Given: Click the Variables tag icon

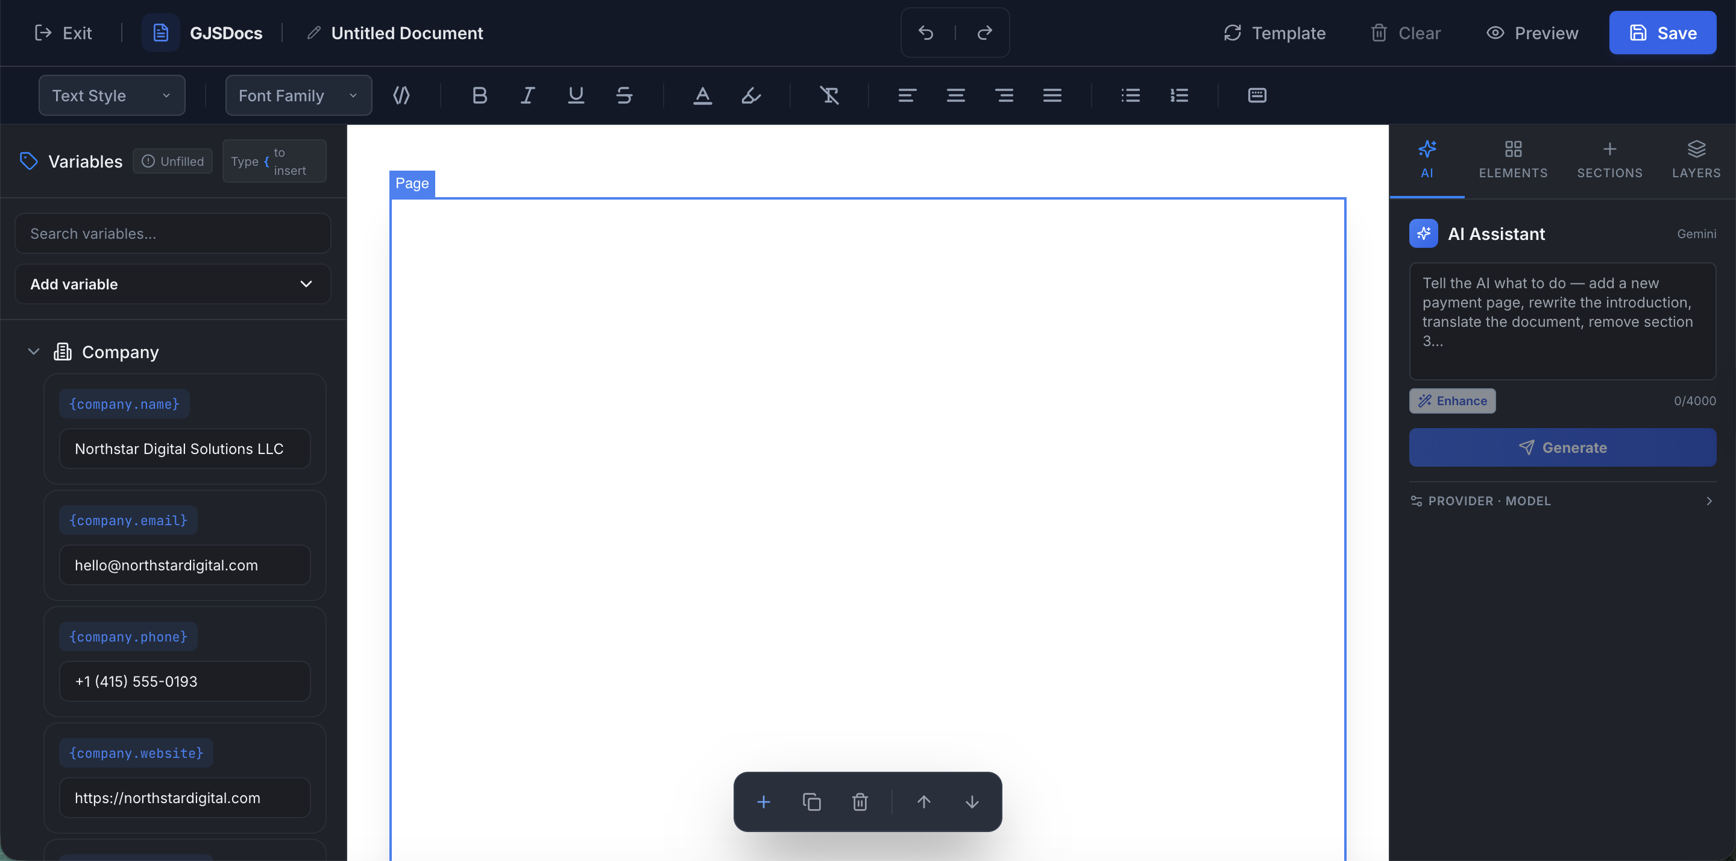Looking at the screenshot, I should [28, 161].
